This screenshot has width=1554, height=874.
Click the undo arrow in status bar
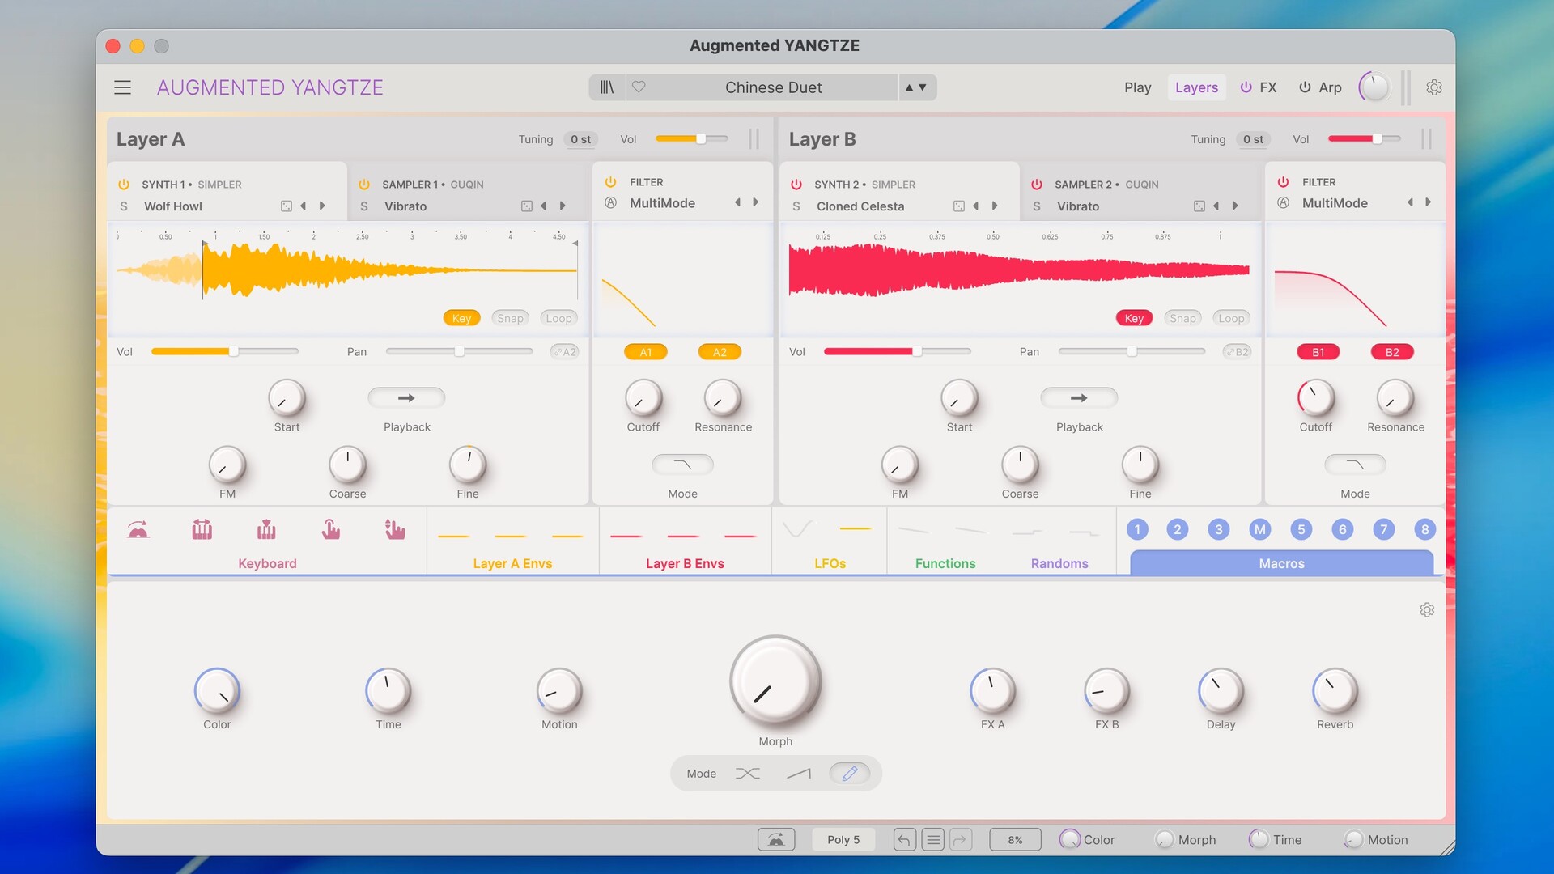(x=904, y=840)
